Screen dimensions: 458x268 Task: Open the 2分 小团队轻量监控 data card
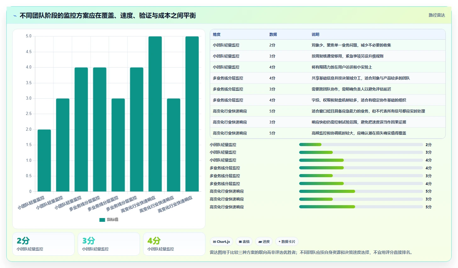point(43,244)
